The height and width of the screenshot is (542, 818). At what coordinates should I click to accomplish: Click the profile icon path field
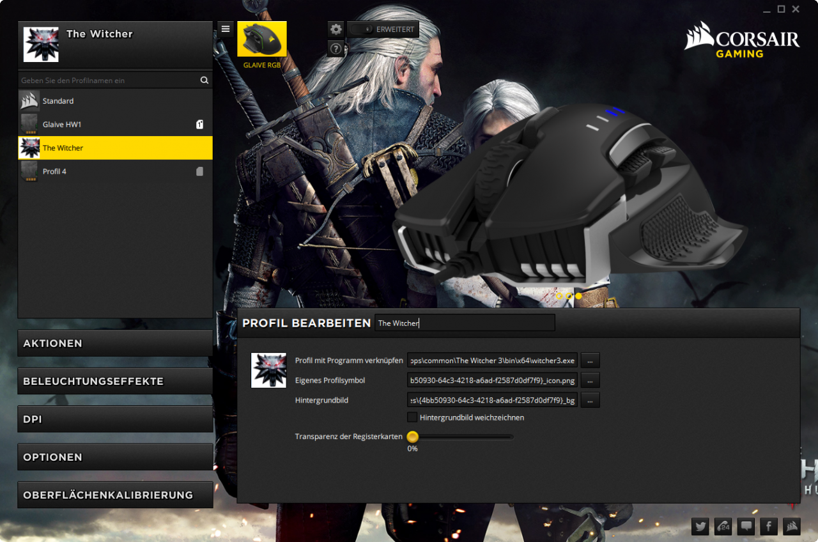[x=492, y=380]
